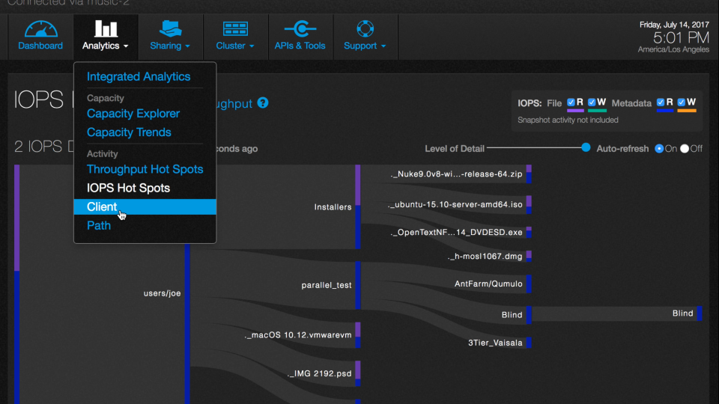Viewport: 719px width, 404px height.
Task: Click the Dashboard gauge icon
Action: pos(40,29)
